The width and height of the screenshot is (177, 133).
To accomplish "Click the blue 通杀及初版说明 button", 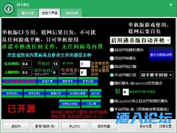I will click(x=161, y=55).
